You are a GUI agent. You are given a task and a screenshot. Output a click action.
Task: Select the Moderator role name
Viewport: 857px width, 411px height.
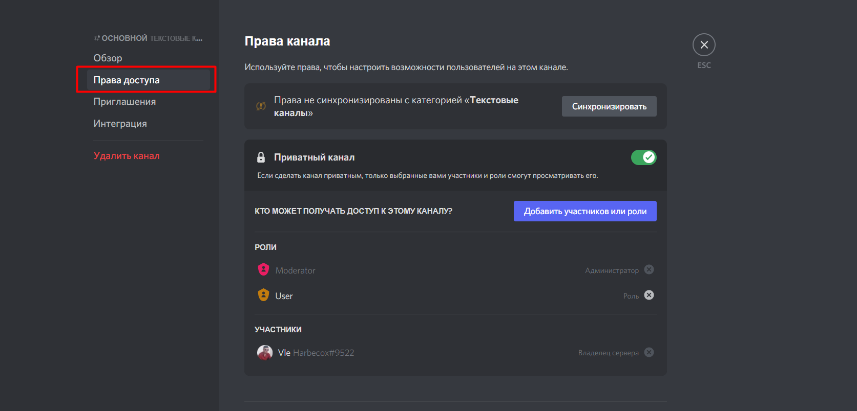pyautogui.click(x=295, y=270)
